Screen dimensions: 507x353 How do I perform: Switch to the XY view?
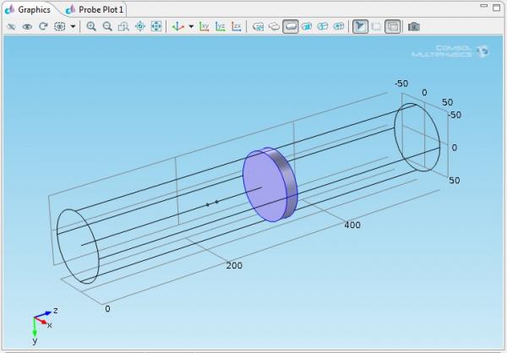tap(204, 26)
